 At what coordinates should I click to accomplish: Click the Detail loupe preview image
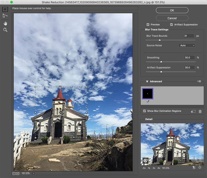172,144
